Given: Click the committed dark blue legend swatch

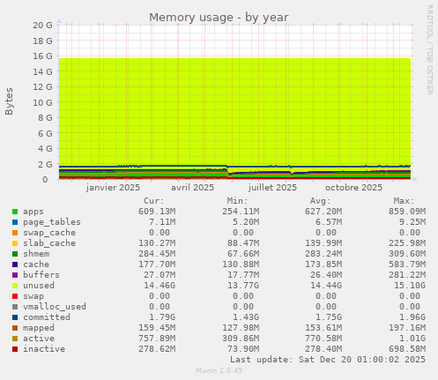Looking at the screenshot, I should pos(15,317).
